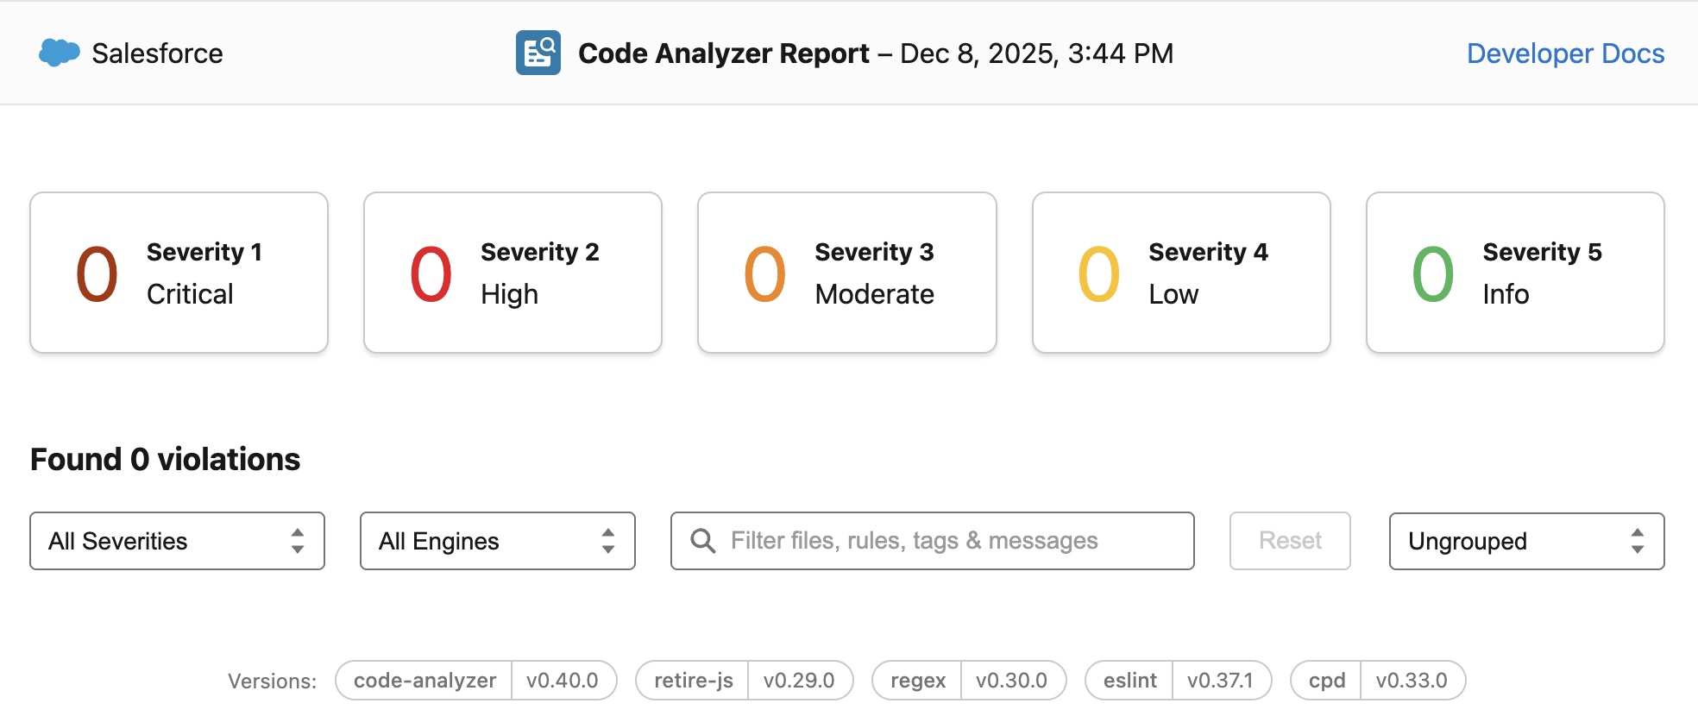Open the All Severities dropdown

(x=178, y=541)
